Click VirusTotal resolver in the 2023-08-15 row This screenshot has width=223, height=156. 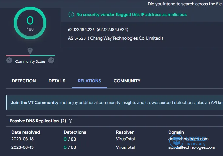pyautogui.click(x=126, y=147)
